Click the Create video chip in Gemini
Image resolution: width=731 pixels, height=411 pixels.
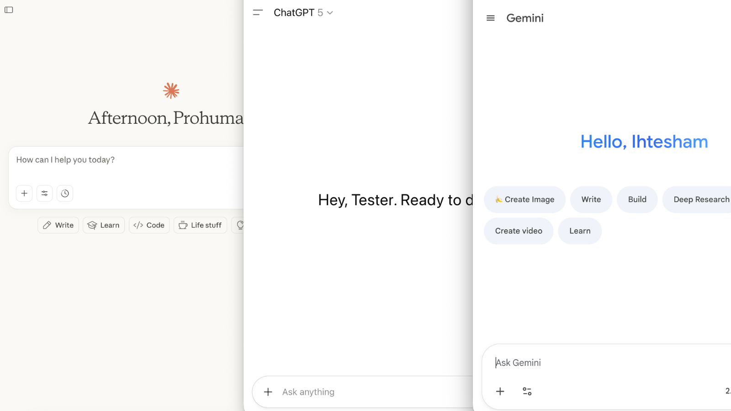pos(519,231)
